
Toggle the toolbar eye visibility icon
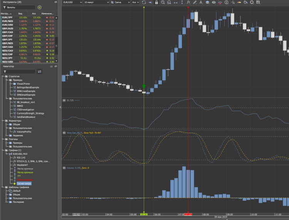[213, 2]
